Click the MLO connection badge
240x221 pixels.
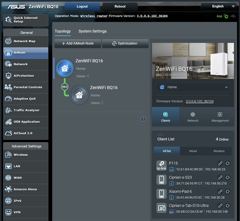click(64, 87)
